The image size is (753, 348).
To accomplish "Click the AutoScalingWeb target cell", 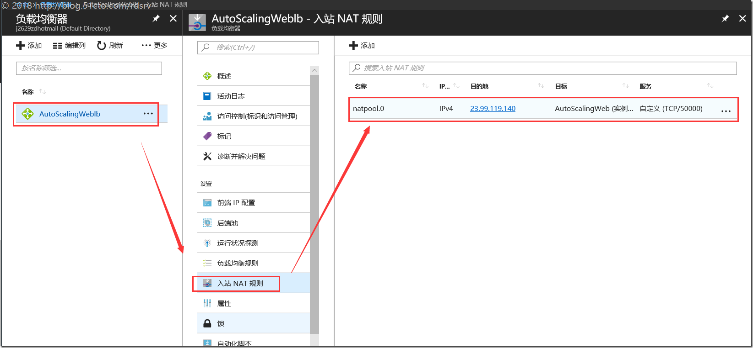I will tap(594, 109).
